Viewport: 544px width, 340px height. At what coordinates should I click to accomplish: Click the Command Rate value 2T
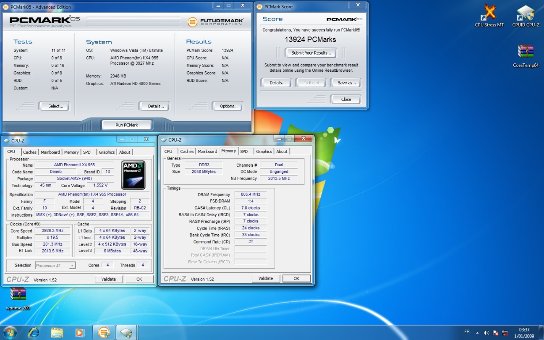(251, 242)
